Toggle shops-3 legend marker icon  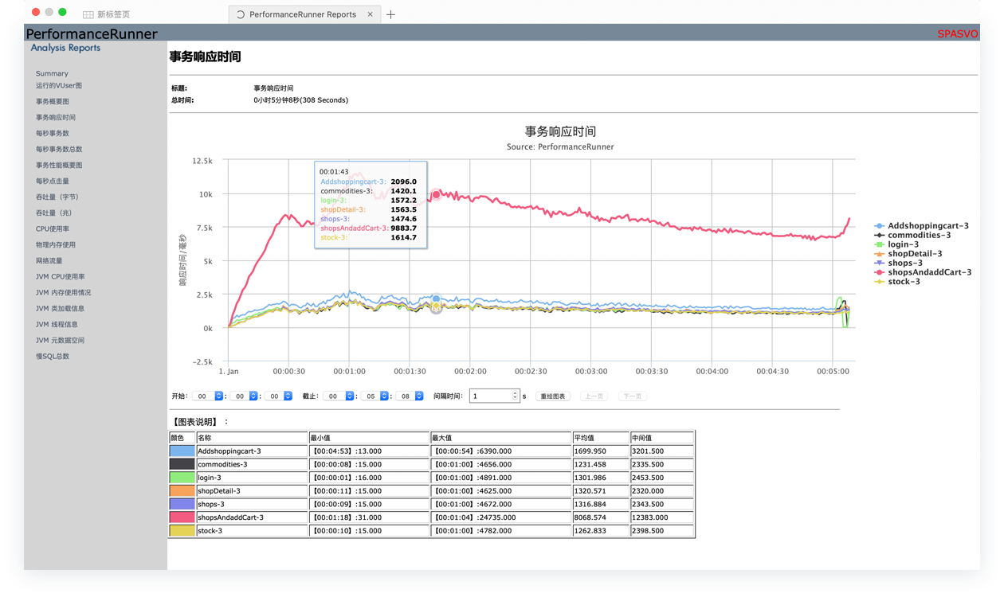[x=880, y=263]
